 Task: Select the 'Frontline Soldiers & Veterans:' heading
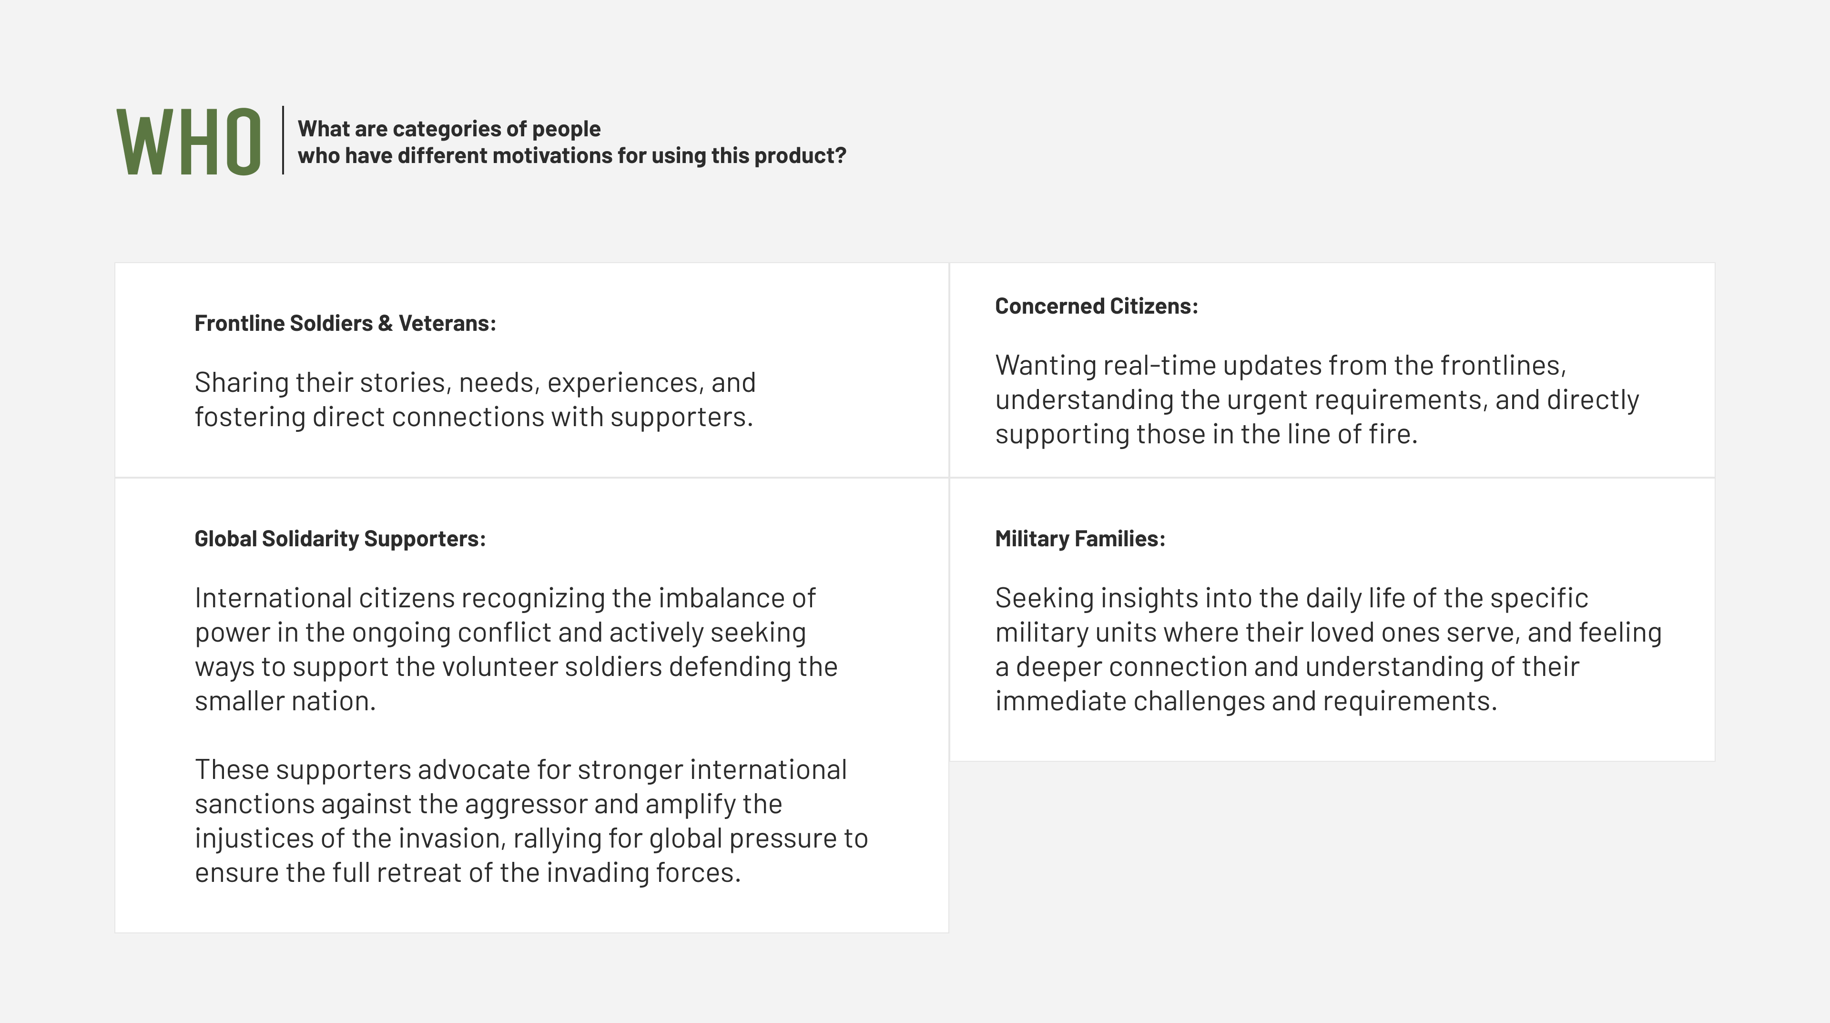tap(345, 323)
